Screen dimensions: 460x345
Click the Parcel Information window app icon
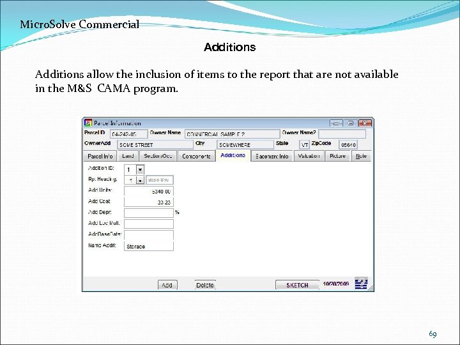88,123
